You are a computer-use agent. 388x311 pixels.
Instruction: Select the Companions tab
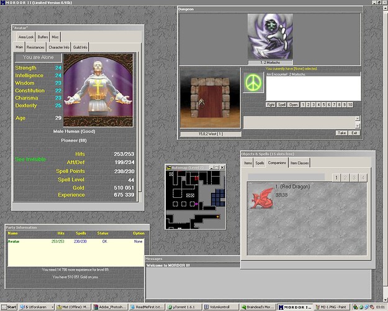(x=277, y=163)
